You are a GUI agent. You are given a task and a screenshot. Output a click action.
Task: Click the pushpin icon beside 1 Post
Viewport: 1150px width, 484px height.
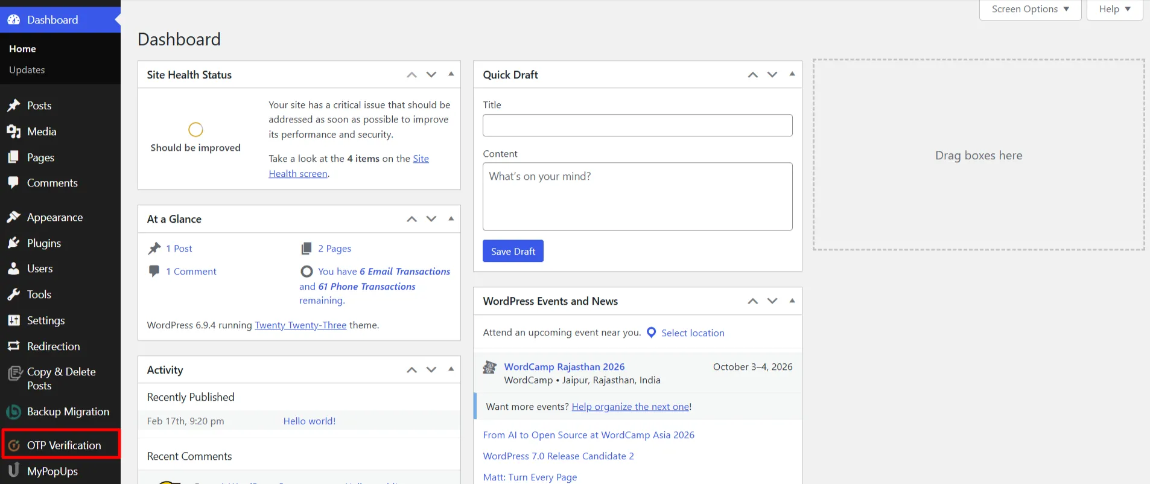(154, 248)
